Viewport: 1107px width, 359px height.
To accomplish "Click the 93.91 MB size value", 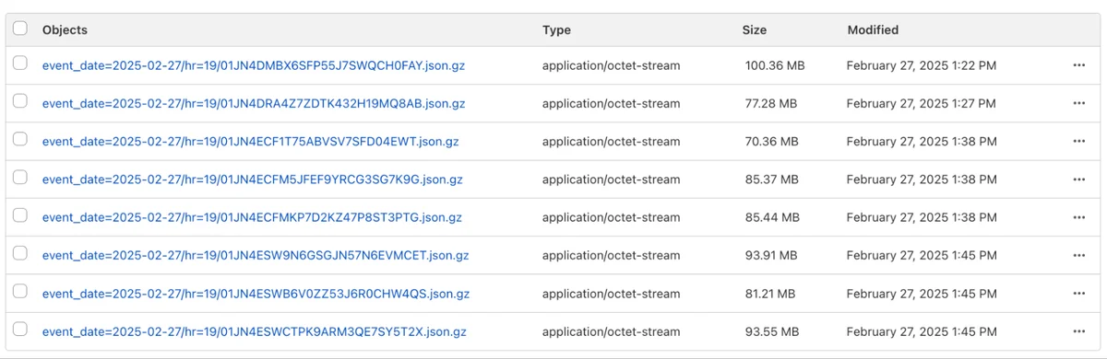I will 771,256.
